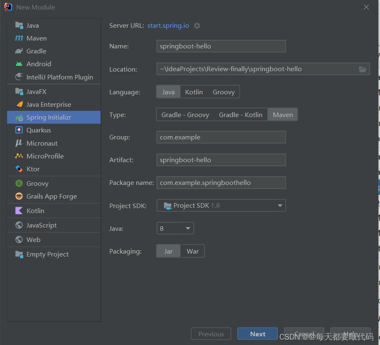Select JavaFX in the module list
The image size is (380, 345).
[x=54, y=91]
